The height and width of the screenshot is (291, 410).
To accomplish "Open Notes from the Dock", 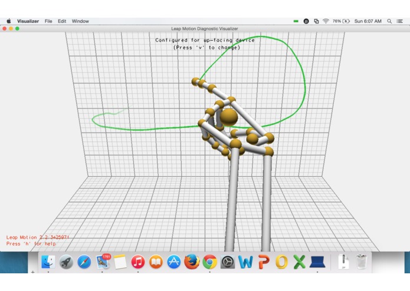I will point(120,262).
